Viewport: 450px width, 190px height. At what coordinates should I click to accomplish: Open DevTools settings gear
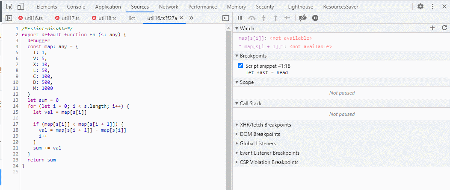pyautogui.click(x=420, y=7)
